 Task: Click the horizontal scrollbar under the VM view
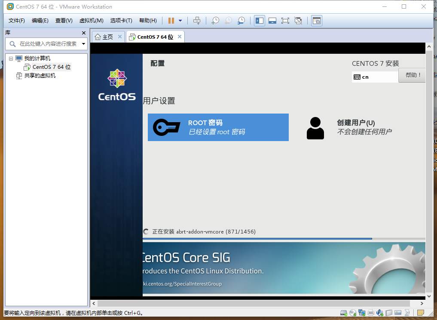coord(254,303)
